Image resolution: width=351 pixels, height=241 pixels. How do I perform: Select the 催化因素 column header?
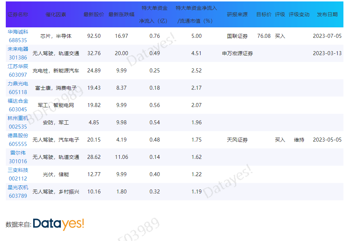tap(56, 15)
